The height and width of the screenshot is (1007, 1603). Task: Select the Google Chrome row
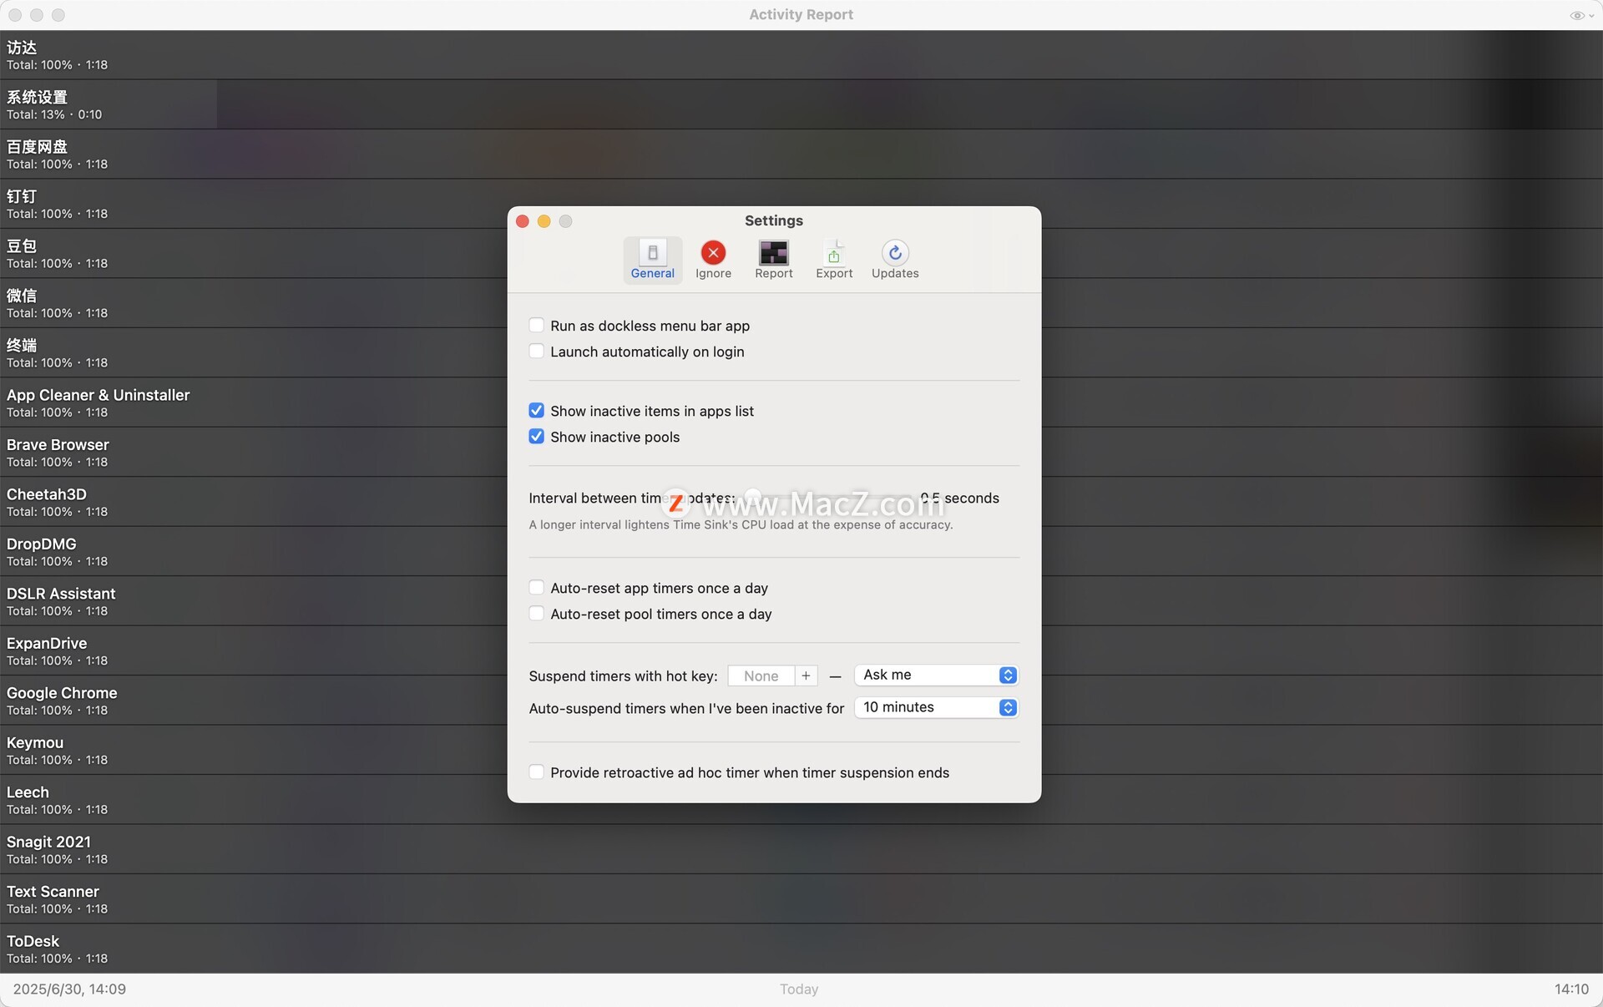point(801,701)
